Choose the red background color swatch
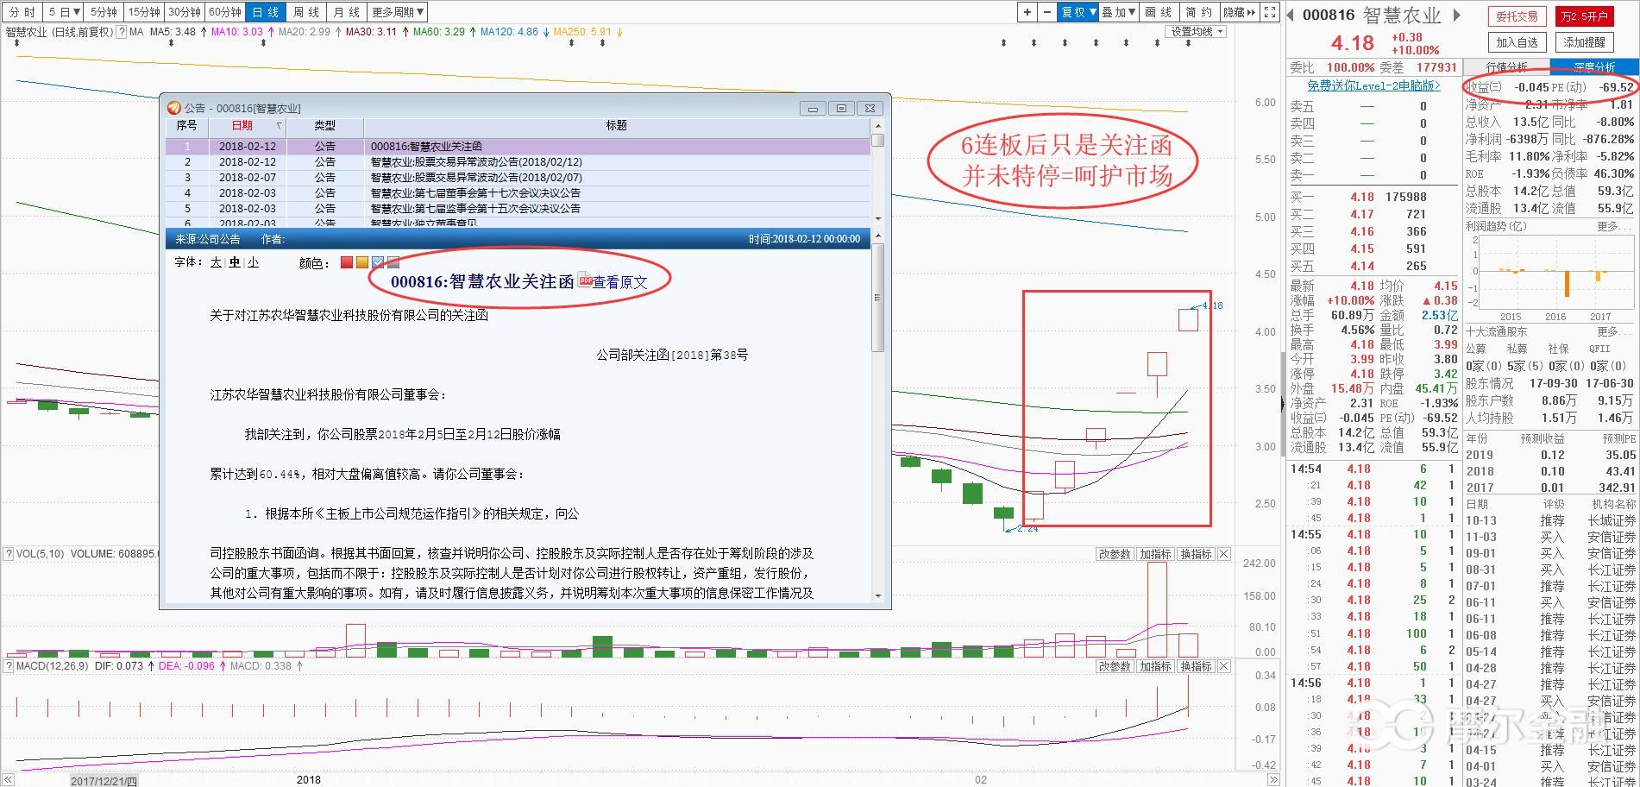This screenshot has height=787, width=1640. click(347, 262)
